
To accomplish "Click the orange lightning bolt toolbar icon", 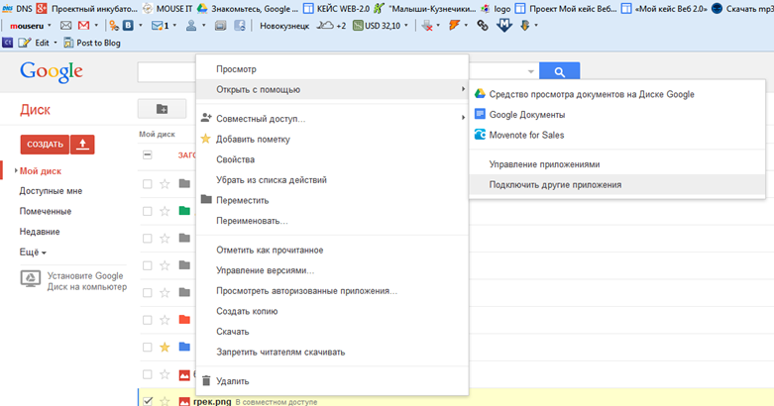I will click(454, 26).
